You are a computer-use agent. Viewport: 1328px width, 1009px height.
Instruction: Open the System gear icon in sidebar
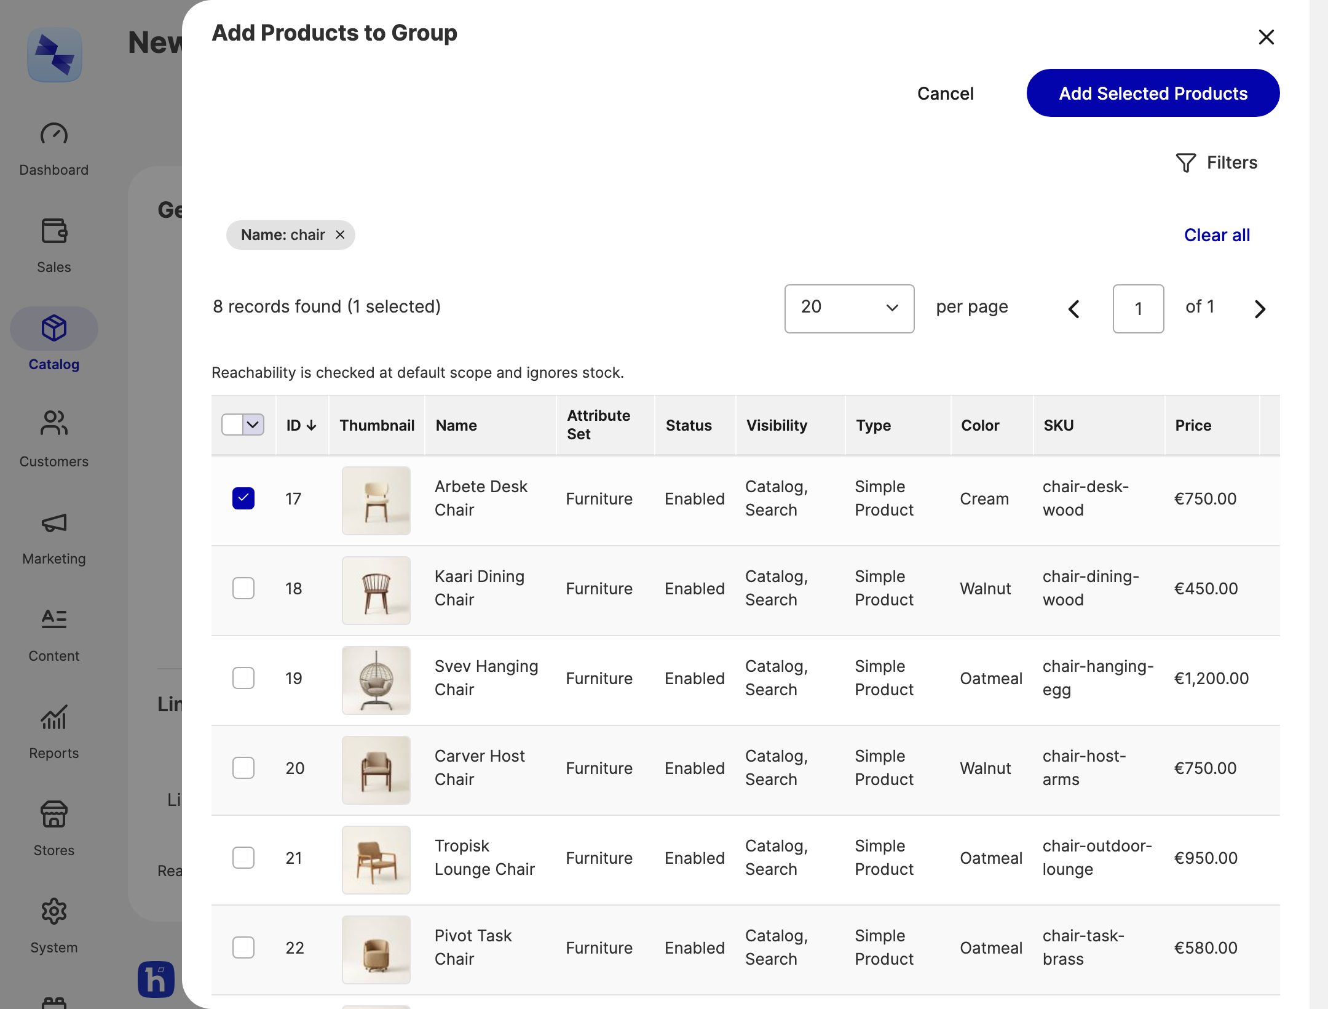tap(54, 911)
